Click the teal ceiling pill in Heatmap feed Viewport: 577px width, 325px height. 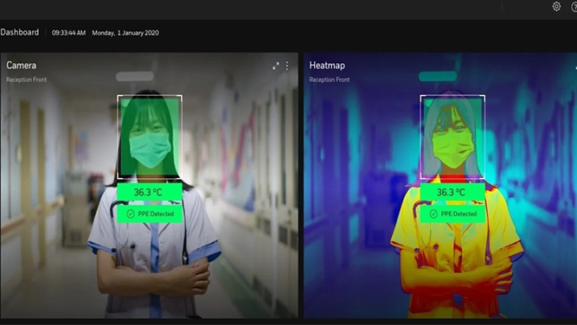coord(438,76)
